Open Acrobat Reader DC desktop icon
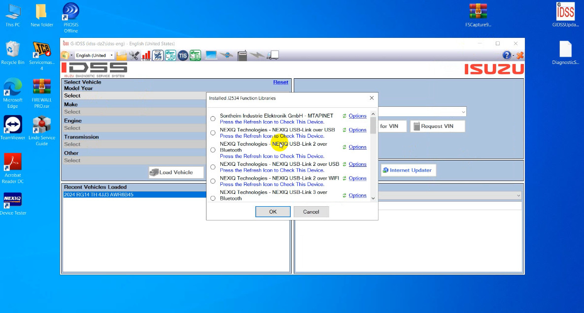The image size is (584, 313). tap(13, 168)
